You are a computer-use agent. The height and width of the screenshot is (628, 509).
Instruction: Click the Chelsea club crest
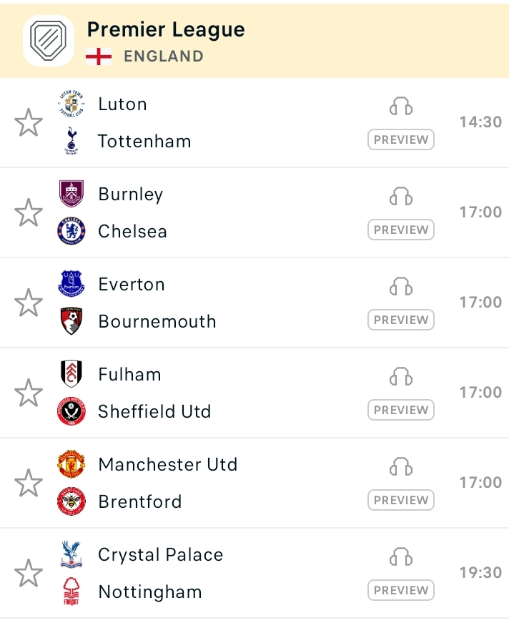[71, 231]
